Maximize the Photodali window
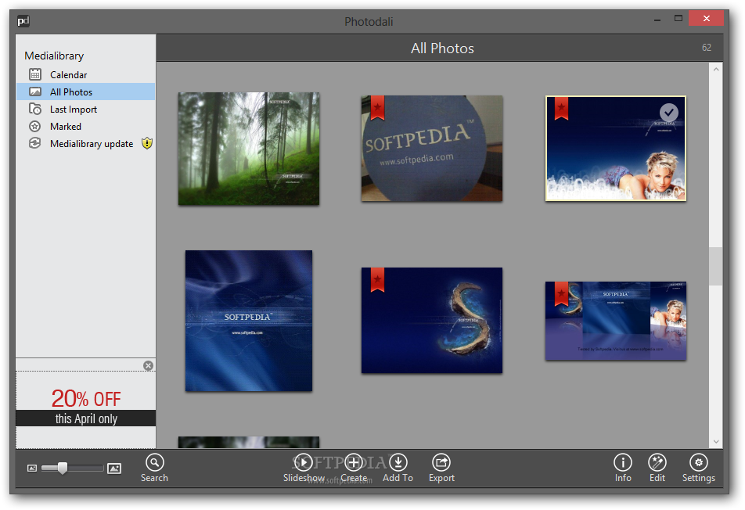This screenshot has width=745, height=510. point(678,19)
